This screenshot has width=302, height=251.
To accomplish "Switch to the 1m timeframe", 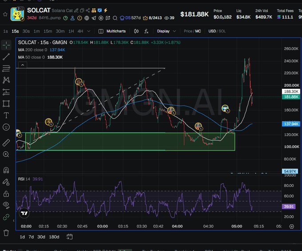I will (x=36, y=31).
